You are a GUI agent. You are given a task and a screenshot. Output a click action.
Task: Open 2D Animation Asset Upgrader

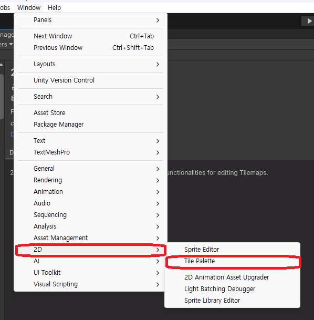point(232,277)
